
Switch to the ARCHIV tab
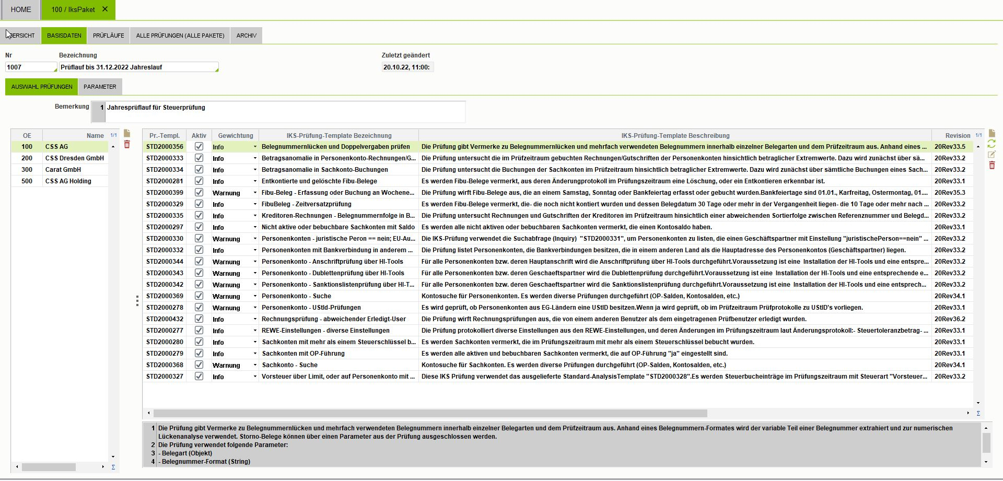click(247, 36)
